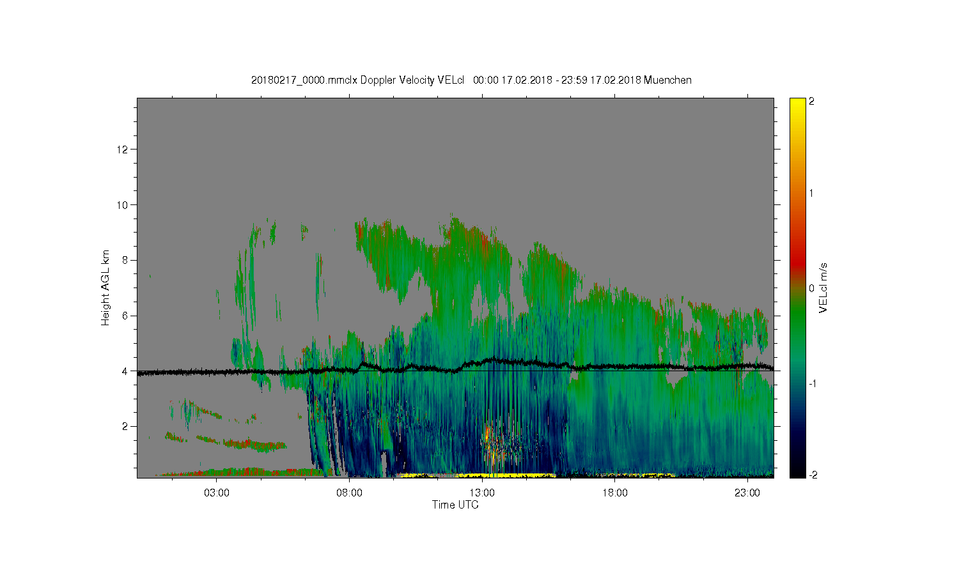
Task: Click the "Height AGL km" y-axis label
Action: click(x=105, y=287)
